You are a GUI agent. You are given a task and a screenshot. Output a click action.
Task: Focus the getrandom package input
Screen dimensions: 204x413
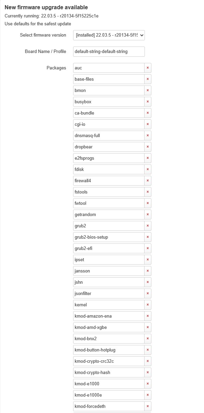click(x=109, y=214)
